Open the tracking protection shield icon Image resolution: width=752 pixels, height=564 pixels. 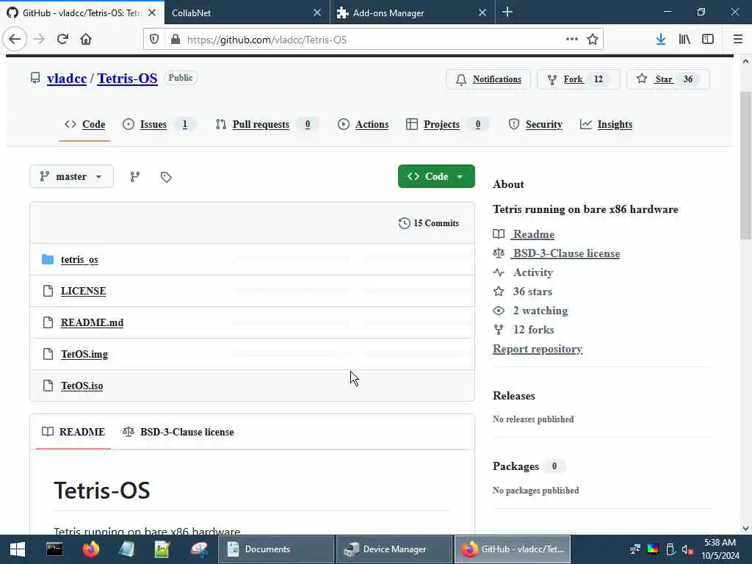(x=154, y=40)
